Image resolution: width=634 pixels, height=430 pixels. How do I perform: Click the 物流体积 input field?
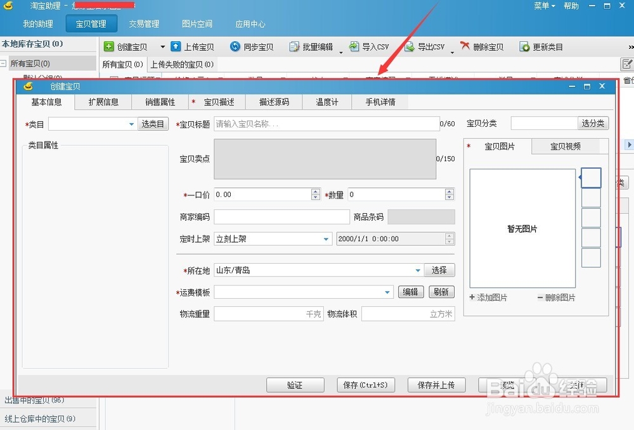408,314
